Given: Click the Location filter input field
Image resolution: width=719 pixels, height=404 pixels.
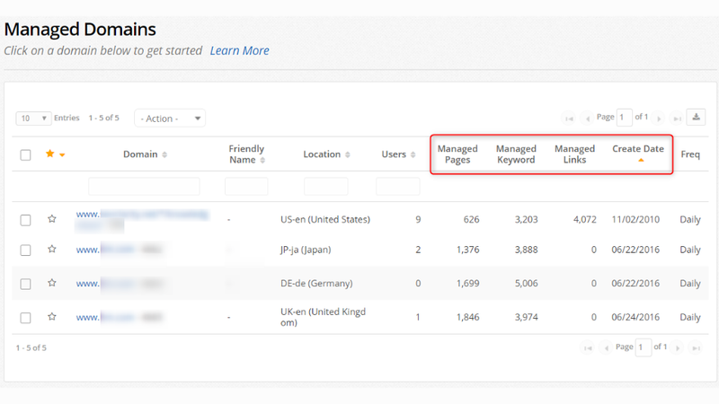Looking at the screenshot, I should (326, 187).
